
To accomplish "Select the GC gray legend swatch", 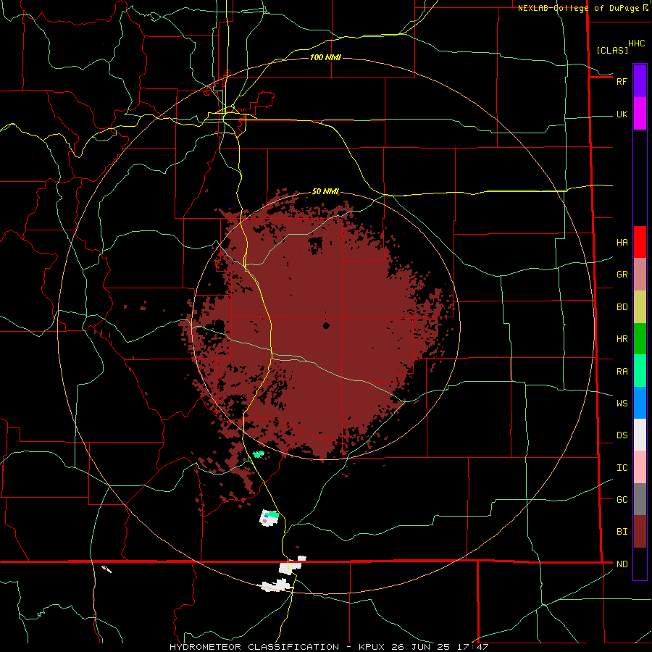I will pos(640,499).
